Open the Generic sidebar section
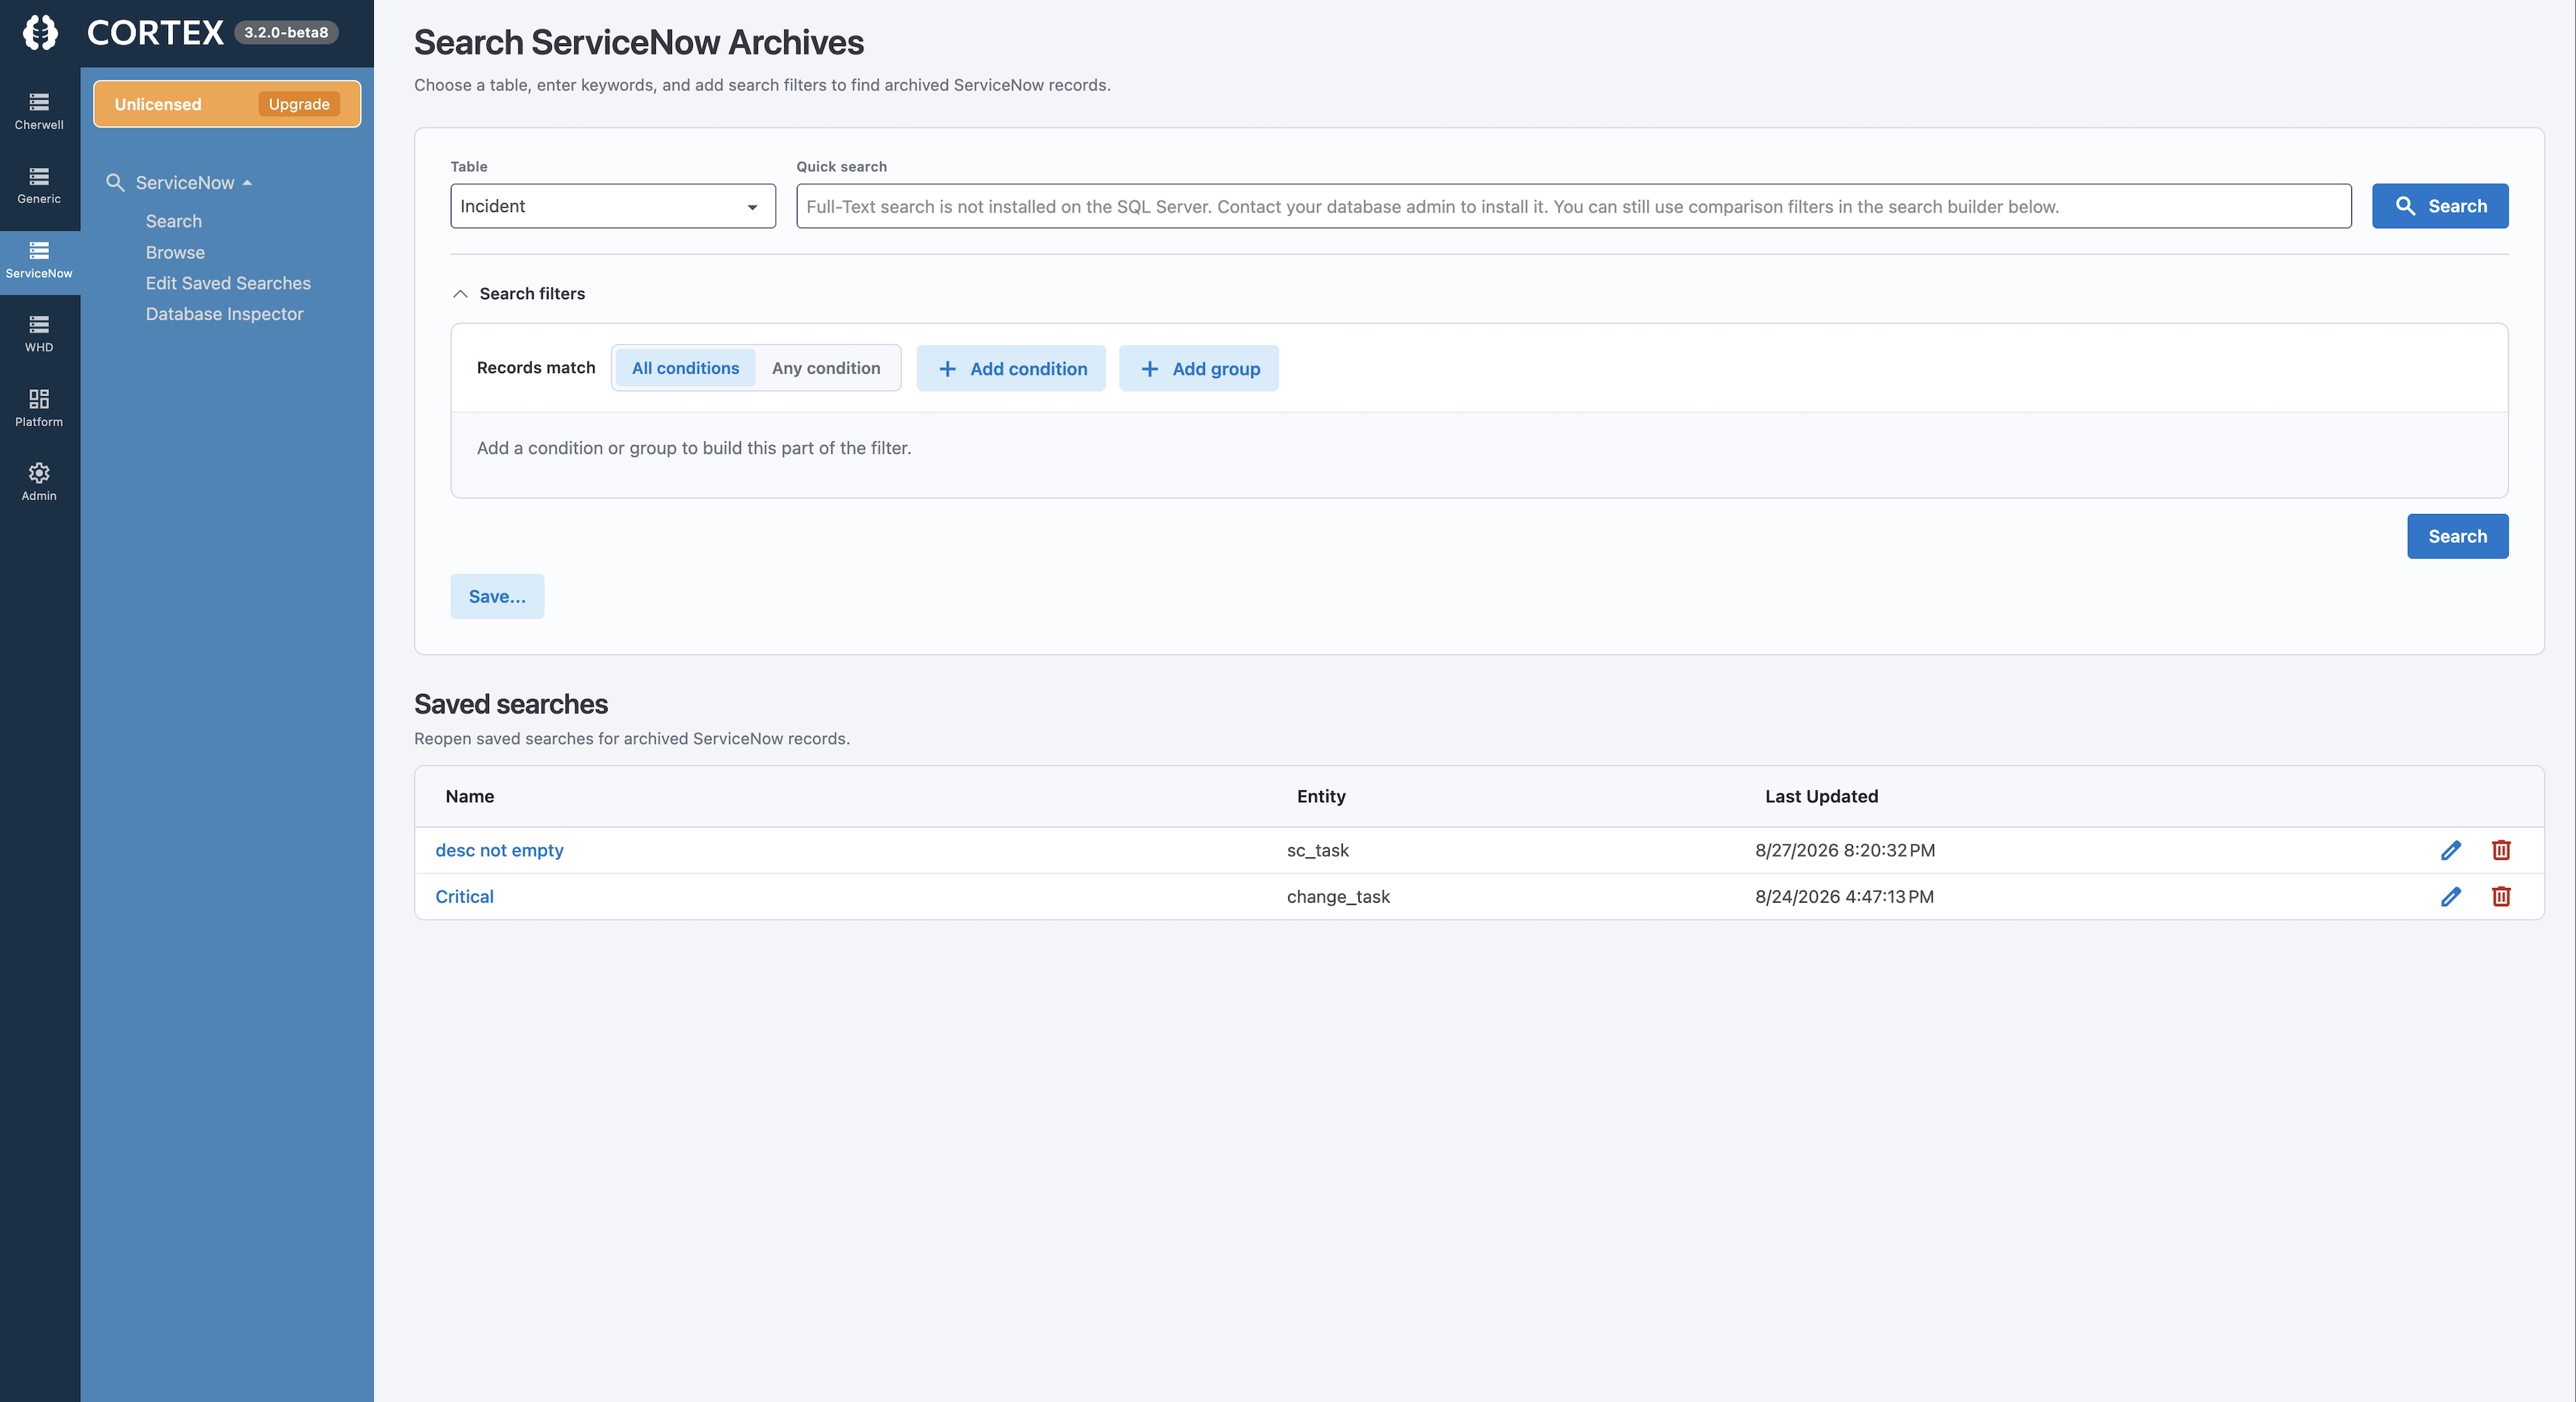The height and width of the screenshot is (1402, 2576). pyautogui.click(x=39, y=185)
